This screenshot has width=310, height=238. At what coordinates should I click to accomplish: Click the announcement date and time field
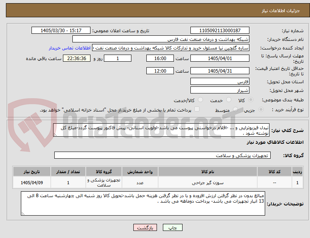point(61,30)
